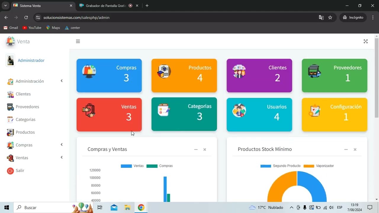Reload the page
Viewport: 379px width, 213px height.
pos(26,17)
